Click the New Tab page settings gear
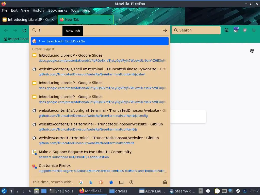This screenshot has height=195, width=260. coord(252,51)
